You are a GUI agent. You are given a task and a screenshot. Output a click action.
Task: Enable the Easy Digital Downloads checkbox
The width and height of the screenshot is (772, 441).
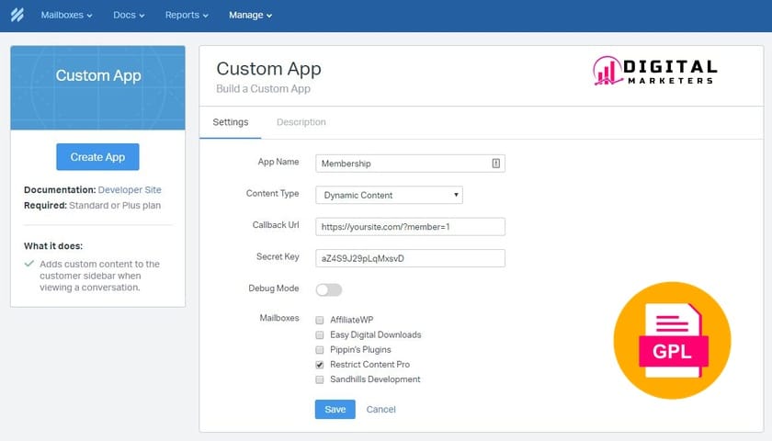pos(320,335)
